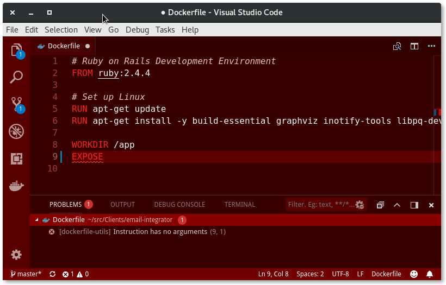This screenshot has height=285, width=446.
Task: Maximize the panel with the chevron up
Action: [397, 205]
